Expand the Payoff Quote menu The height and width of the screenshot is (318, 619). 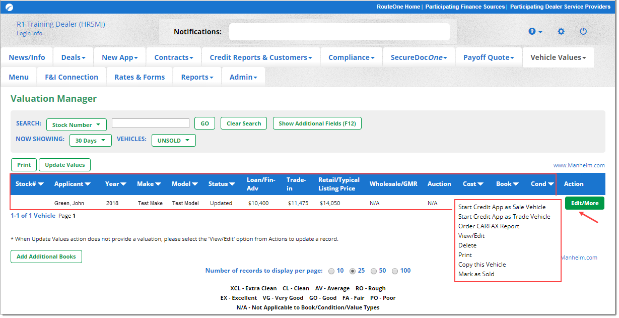pos(489,57)
